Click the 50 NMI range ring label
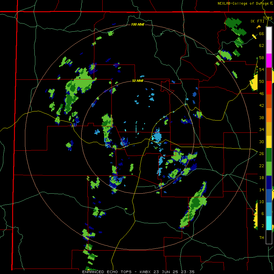This screenshot has height=274, width=274. point(138,81)
